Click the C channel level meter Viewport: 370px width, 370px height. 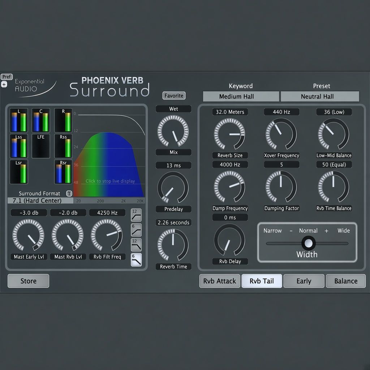pyautogui.click(x=41, y=120)
